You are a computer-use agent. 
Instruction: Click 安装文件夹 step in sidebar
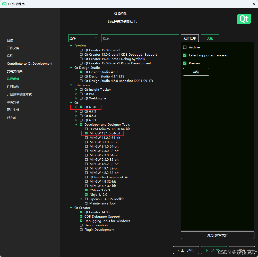(15, 71)
